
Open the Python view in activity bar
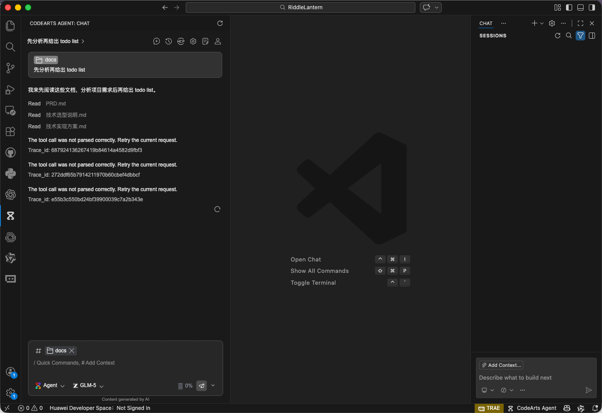(x=11, y=174)
